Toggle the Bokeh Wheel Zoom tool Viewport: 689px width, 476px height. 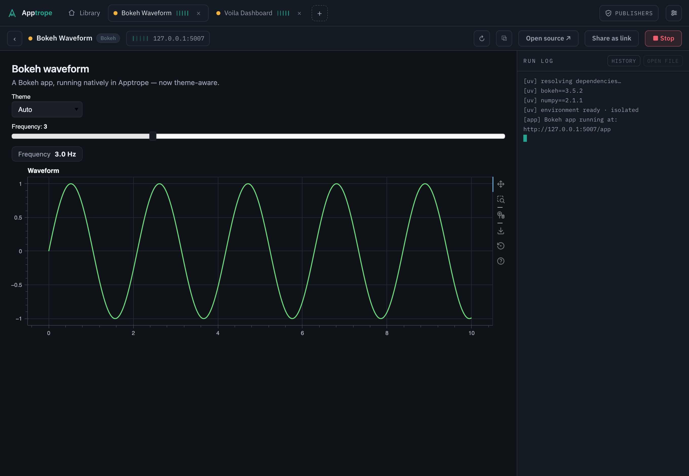501,215
